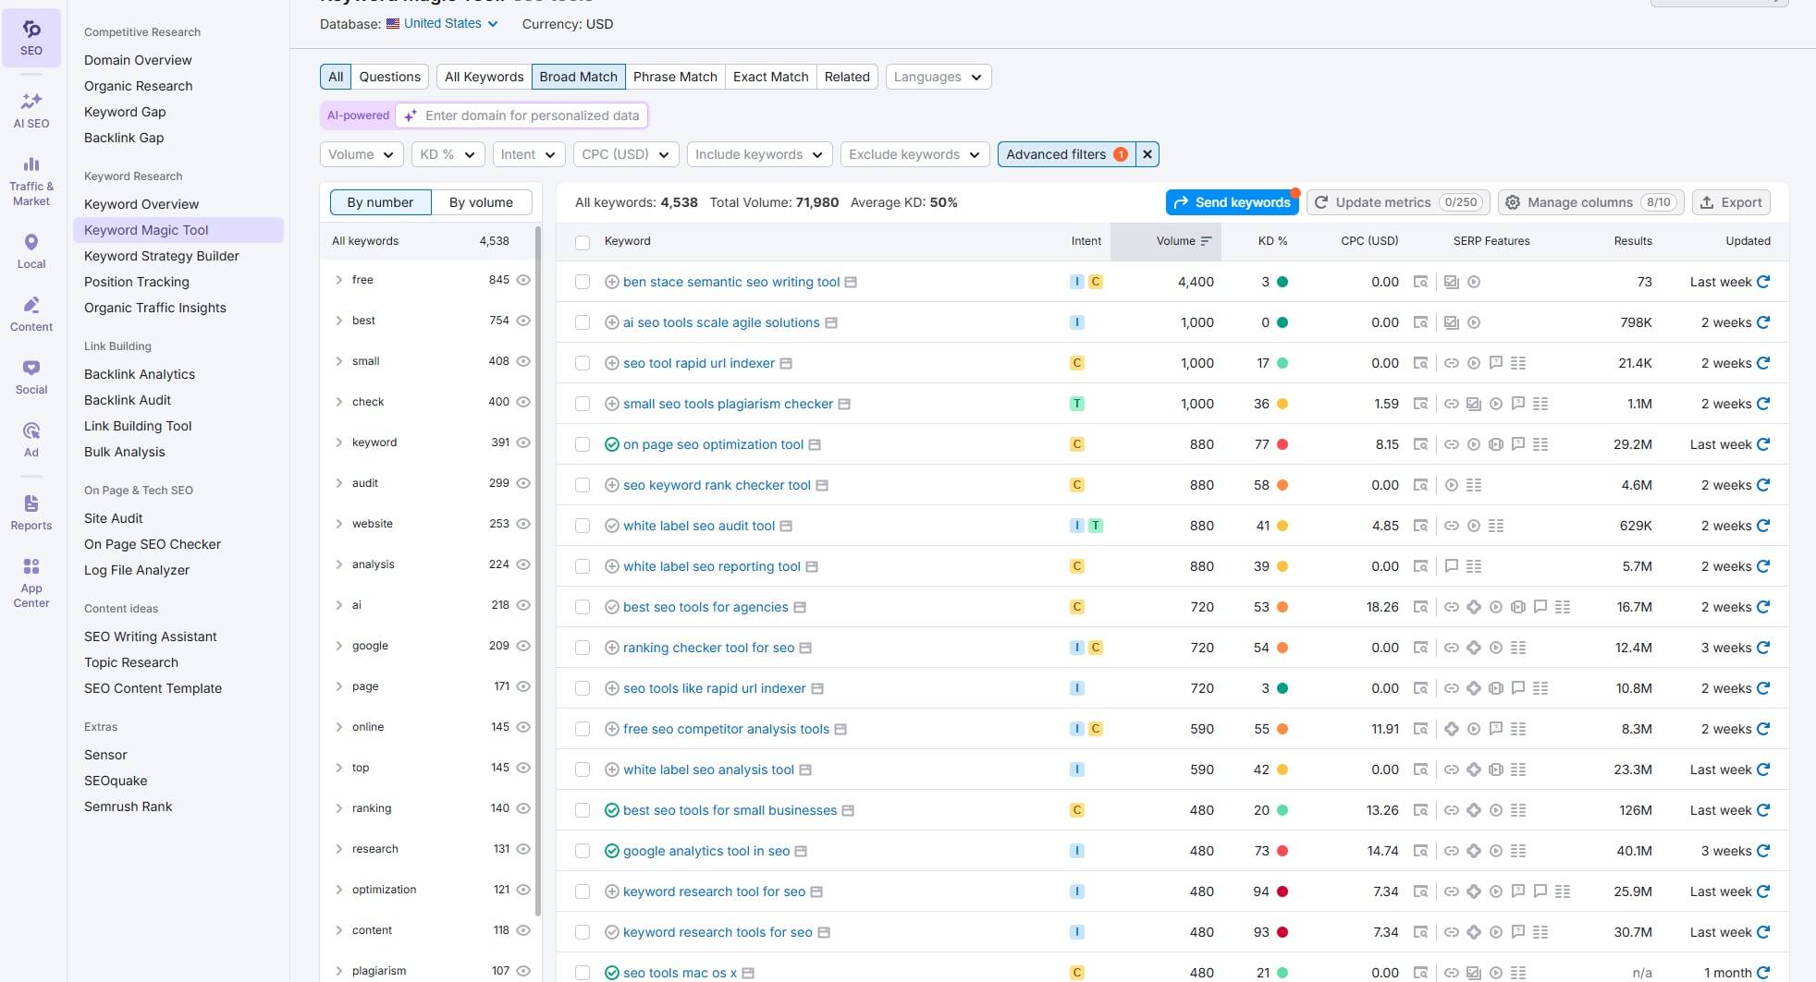Refresh metrics for the seo tool rapid url indexer row
This screenshot has height=982, width=1816.
pyautogui.click(x=1762, y=363)
